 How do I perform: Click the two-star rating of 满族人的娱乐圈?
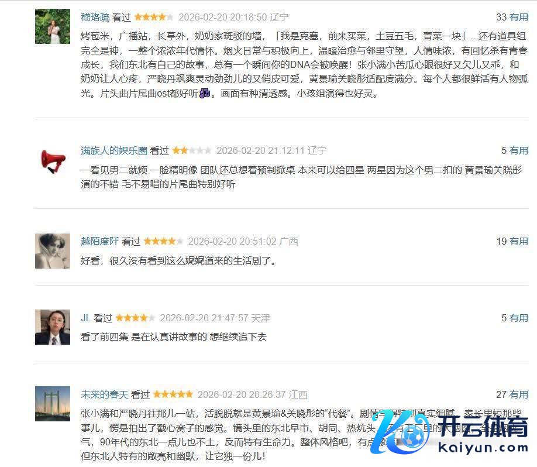click(192, 150)
